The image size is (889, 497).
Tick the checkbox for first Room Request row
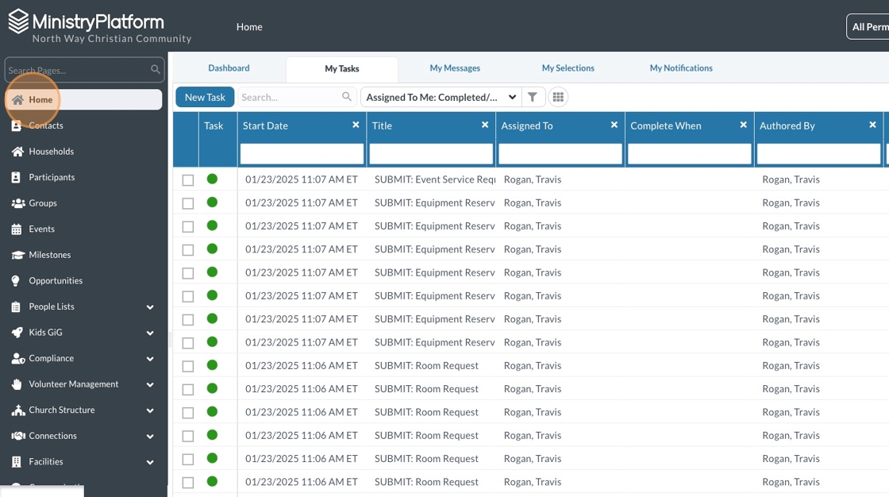[x=188, y=367]
